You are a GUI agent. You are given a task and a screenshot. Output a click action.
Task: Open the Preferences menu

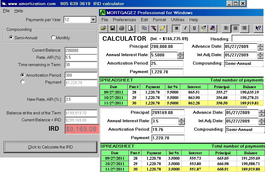(124, 20)
